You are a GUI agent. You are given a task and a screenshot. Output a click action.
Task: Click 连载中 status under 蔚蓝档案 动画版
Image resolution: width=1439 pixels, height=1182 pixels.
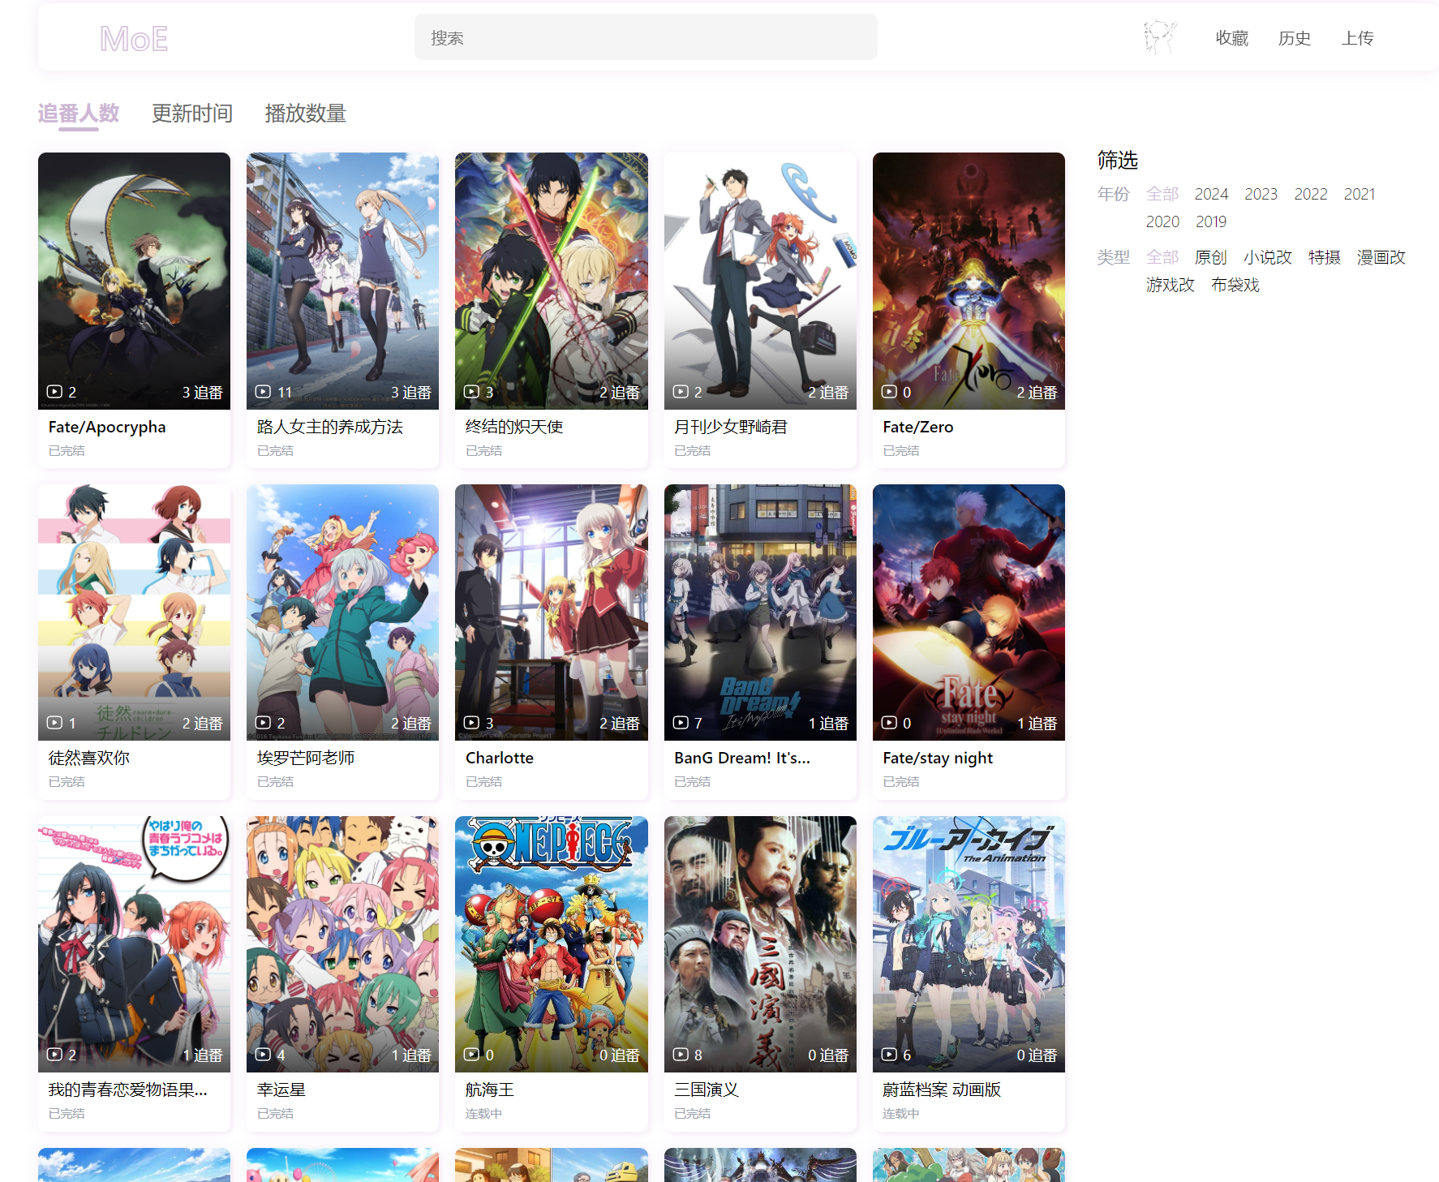pyautogui.click(x=900, y=1114)
